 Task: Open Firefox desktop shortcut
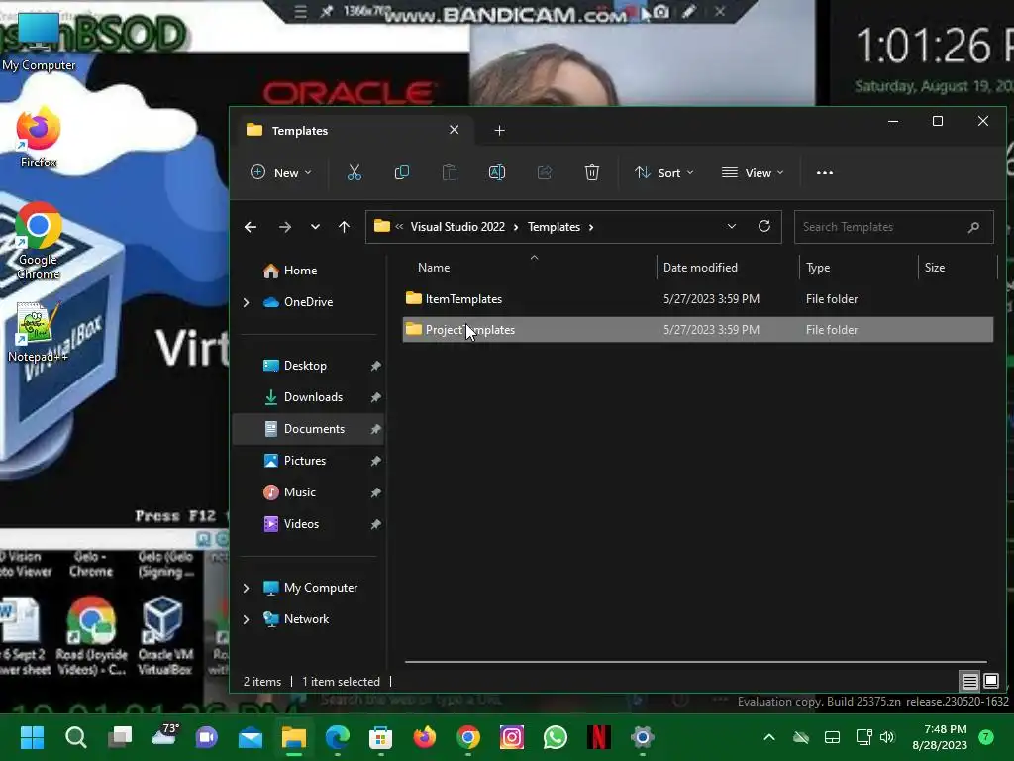point(39,139)
